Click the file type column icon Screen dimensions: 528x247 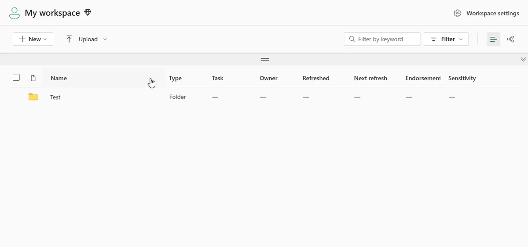[33, 78]
